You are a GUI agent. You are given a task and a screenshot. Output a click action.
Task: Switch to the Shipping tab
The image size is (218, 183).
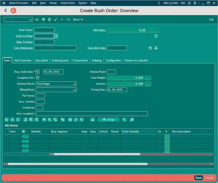[97, 60]
